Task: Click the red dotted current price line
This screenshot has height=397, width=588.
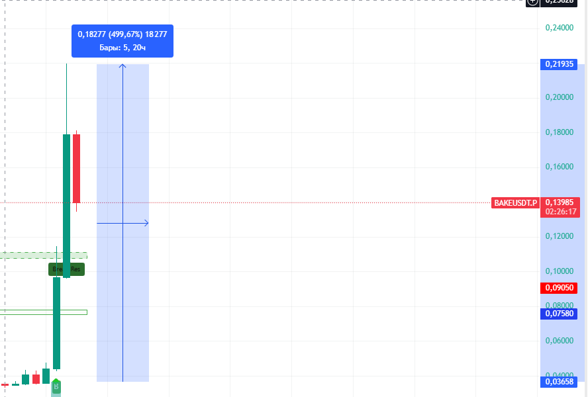Action: pos(298,202)
